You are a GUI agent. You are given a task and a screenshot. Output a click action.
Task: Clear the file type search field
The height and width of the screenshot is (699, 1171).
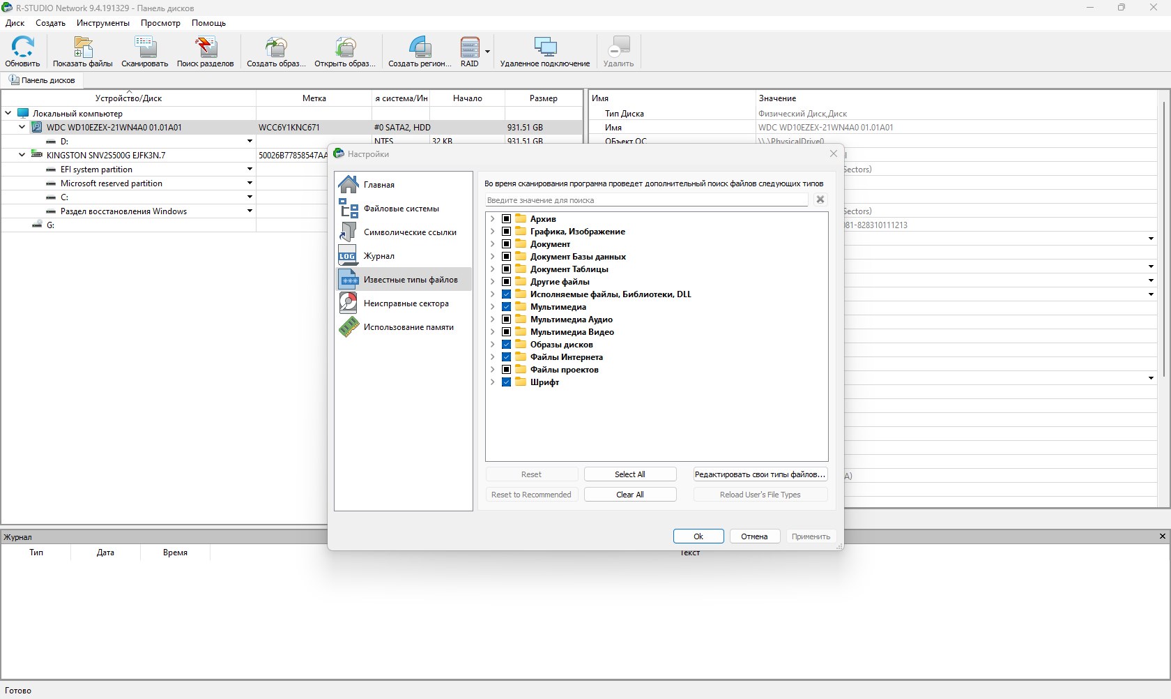(820, 200)
